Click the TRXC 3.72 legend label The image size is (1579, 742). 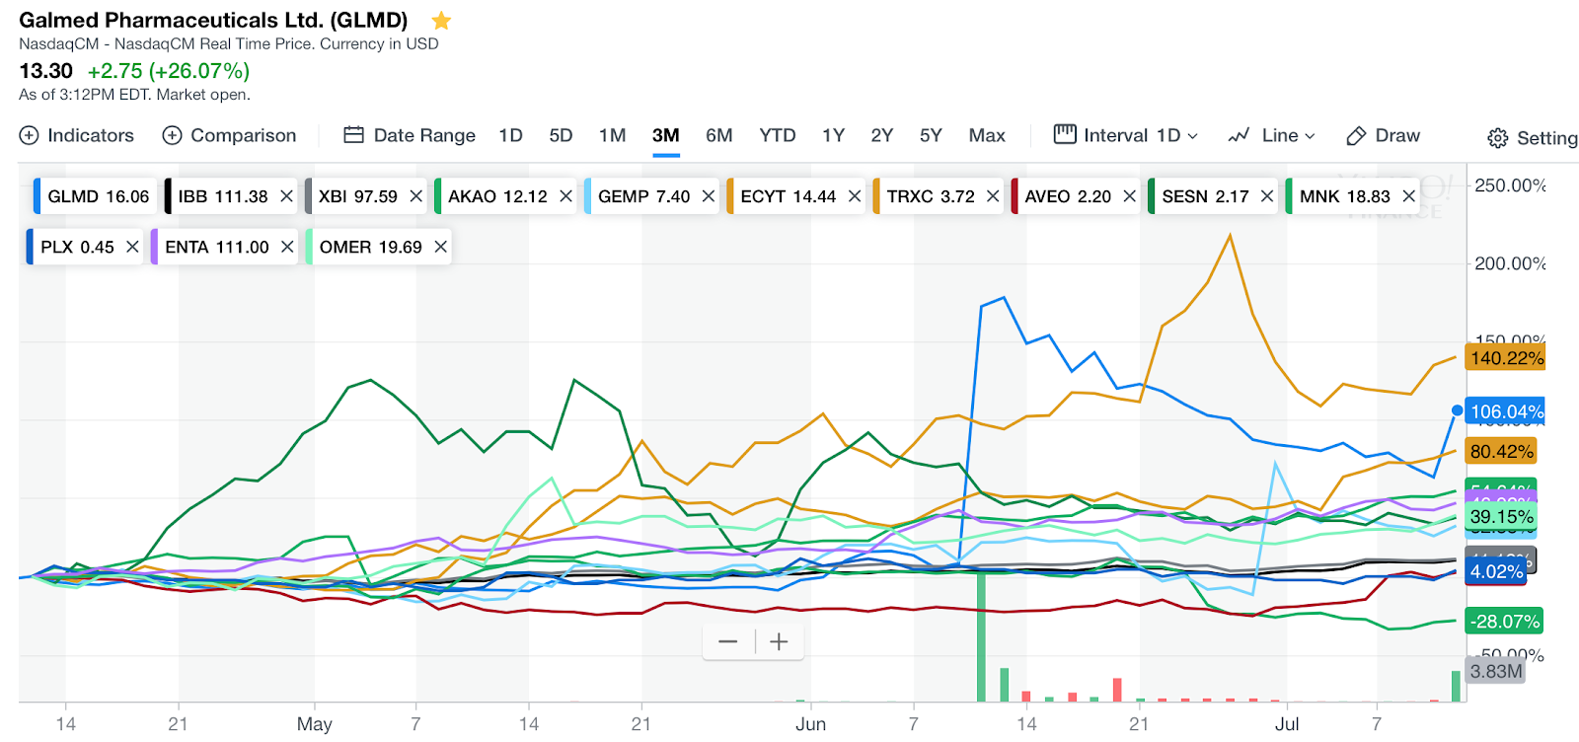[931, 196]
